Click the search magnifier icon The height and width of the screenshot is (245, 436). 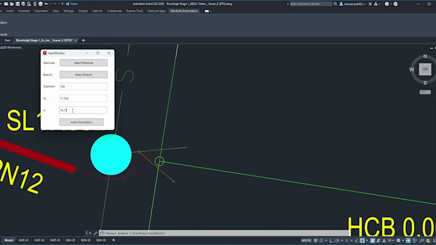(335, 4)
